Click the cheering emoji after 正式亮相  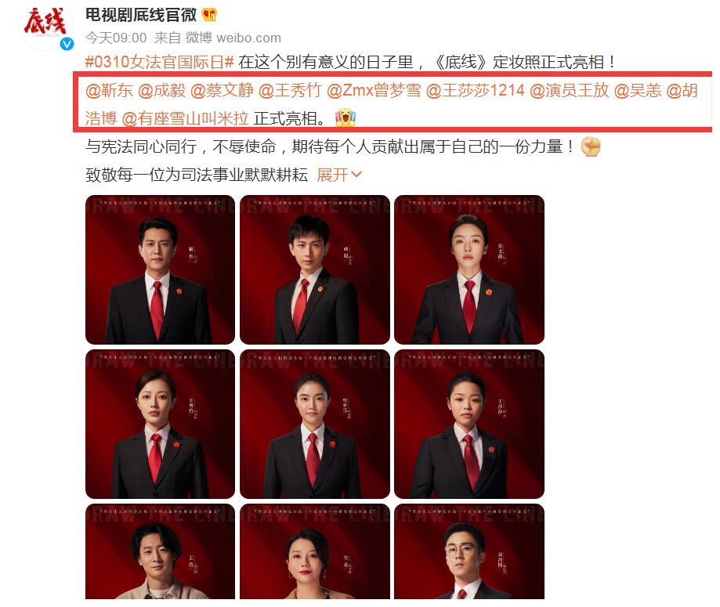pos(346,118)
